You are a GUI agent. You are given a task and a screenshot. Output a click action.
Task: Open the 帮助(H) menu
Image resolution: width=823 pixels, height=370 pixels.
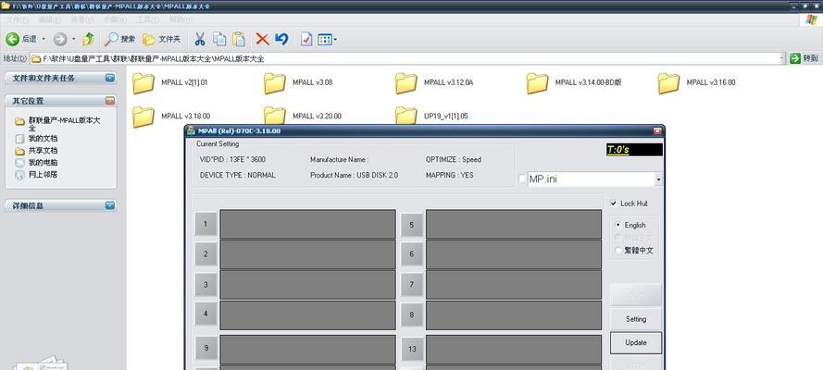[180, 19]
